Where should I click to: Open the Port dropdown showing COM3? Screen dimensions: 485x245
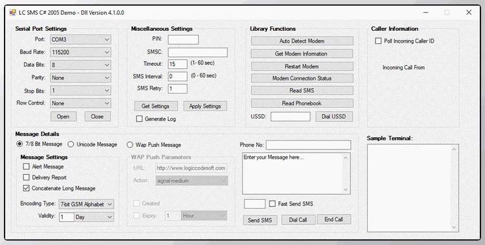pos(80,39)
